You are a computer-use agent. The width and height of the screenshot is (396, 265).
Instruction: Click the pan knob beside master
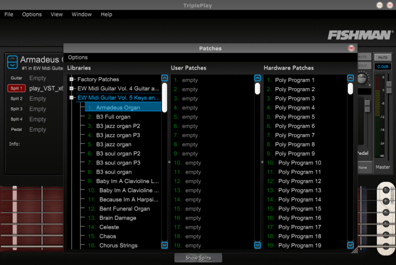pos(362,79)
